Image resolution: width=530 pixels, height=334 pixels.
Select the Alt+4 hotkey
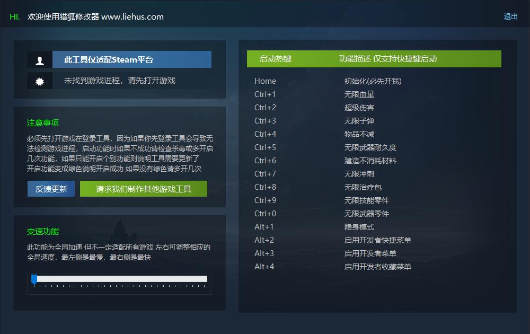pos(264,267)
